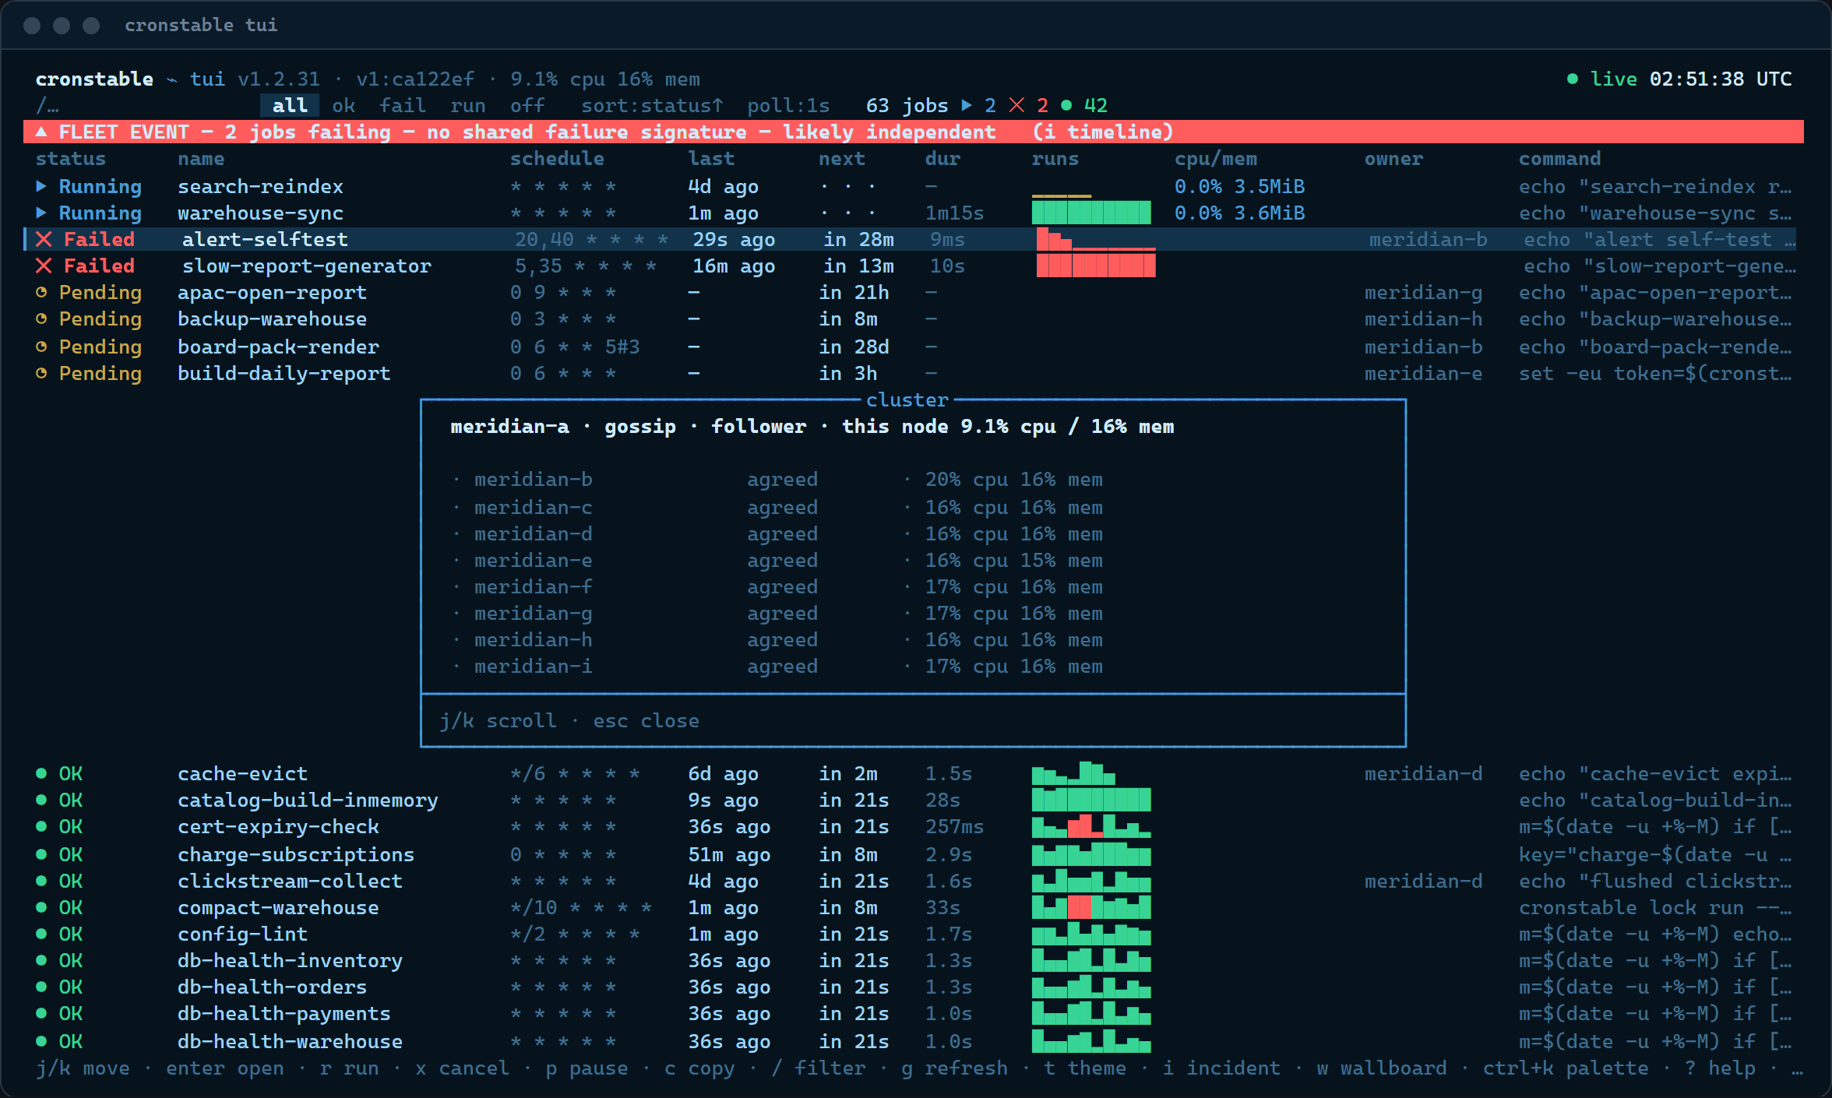The height and width of the screenshot is (1098, 1832).
Task: Click the failed X icon of alert-selftest
Action: coord(44,239)
